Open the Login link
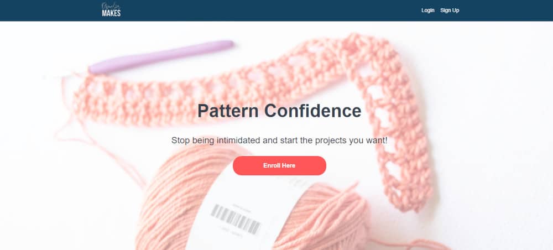Viewport: 553px width, 250px height. click(x=428, y=11)
